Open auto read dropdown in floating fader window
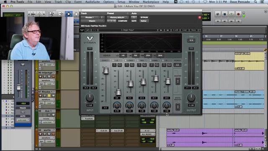The width and height of the screenshot is (268, 151). pos(23,120)
